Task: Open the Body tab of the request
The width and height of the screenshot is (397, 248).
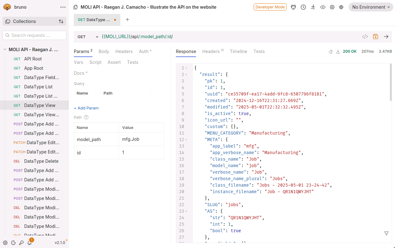Action: pos(104,51)
